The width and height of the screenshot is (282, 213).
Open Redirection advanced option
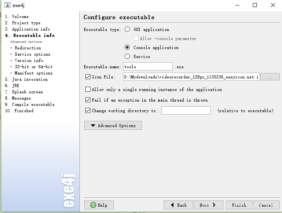click(x=28, y=48)
